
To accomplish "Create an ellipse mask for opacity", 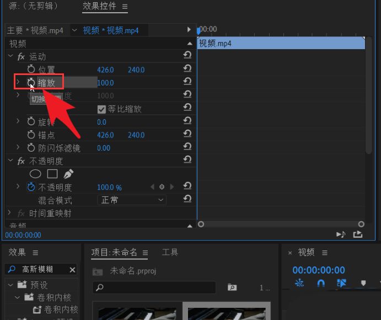I will click(35, 174).
